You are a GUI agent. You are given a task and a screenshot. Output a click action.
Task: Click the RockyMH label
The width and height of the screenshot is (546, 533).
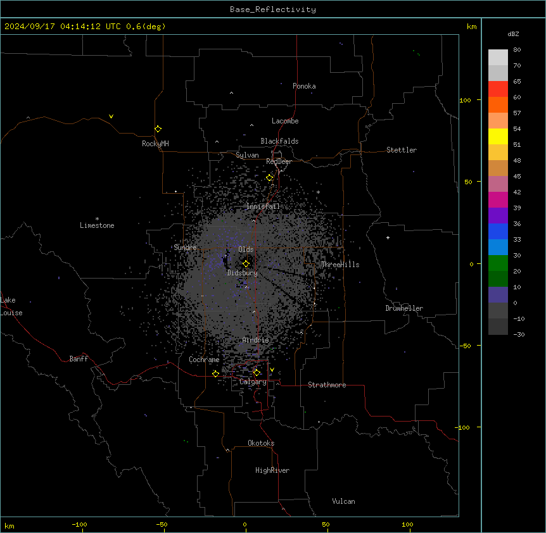(155, 144)
